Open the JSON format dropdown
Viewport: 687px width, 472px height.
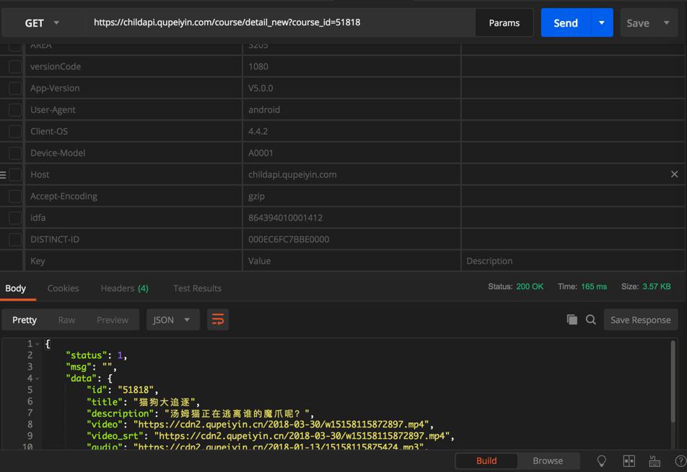click(172, 320)
